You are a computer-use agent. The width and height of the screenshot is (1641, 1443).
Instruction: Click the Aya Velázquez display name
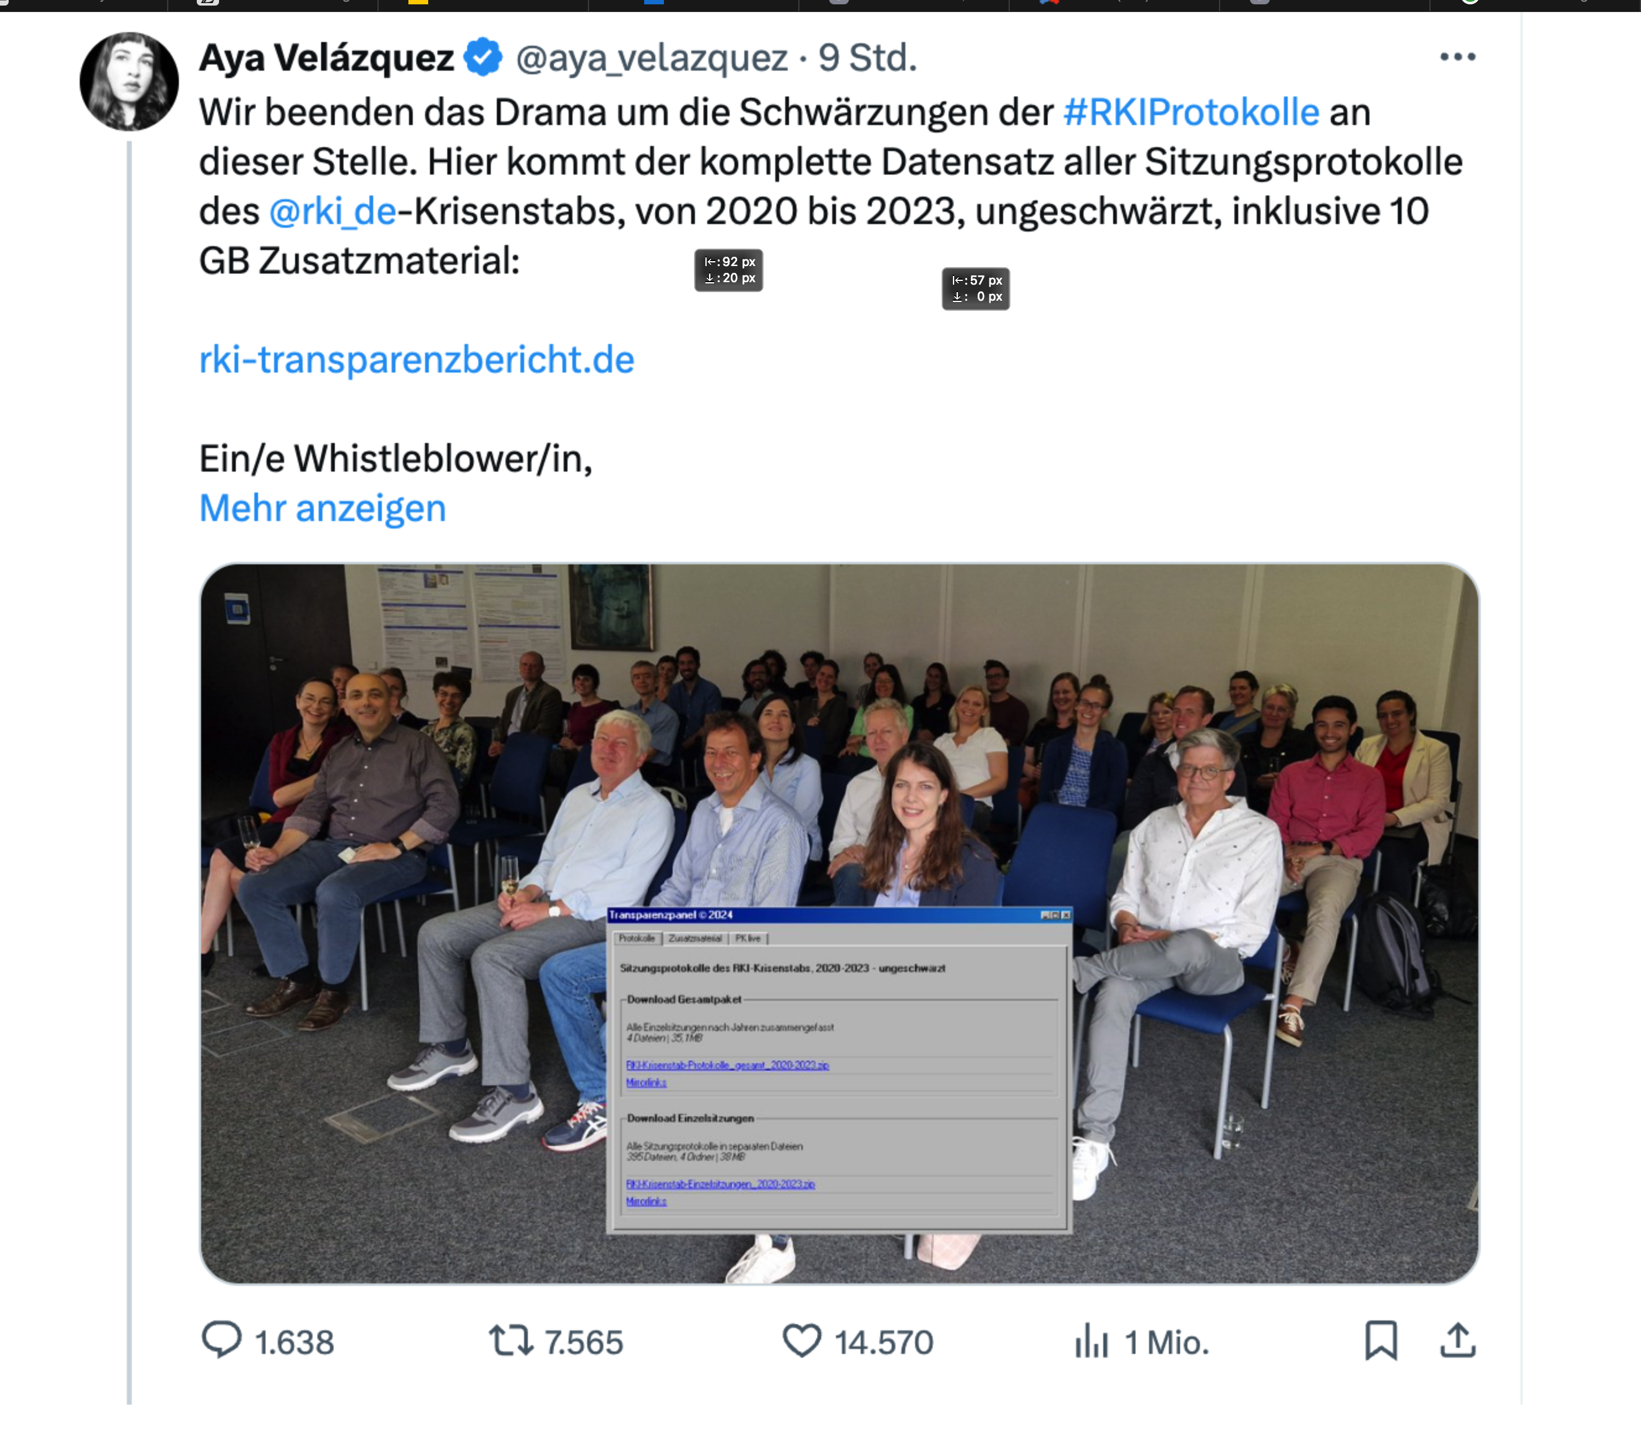click(x=327, y=57)
